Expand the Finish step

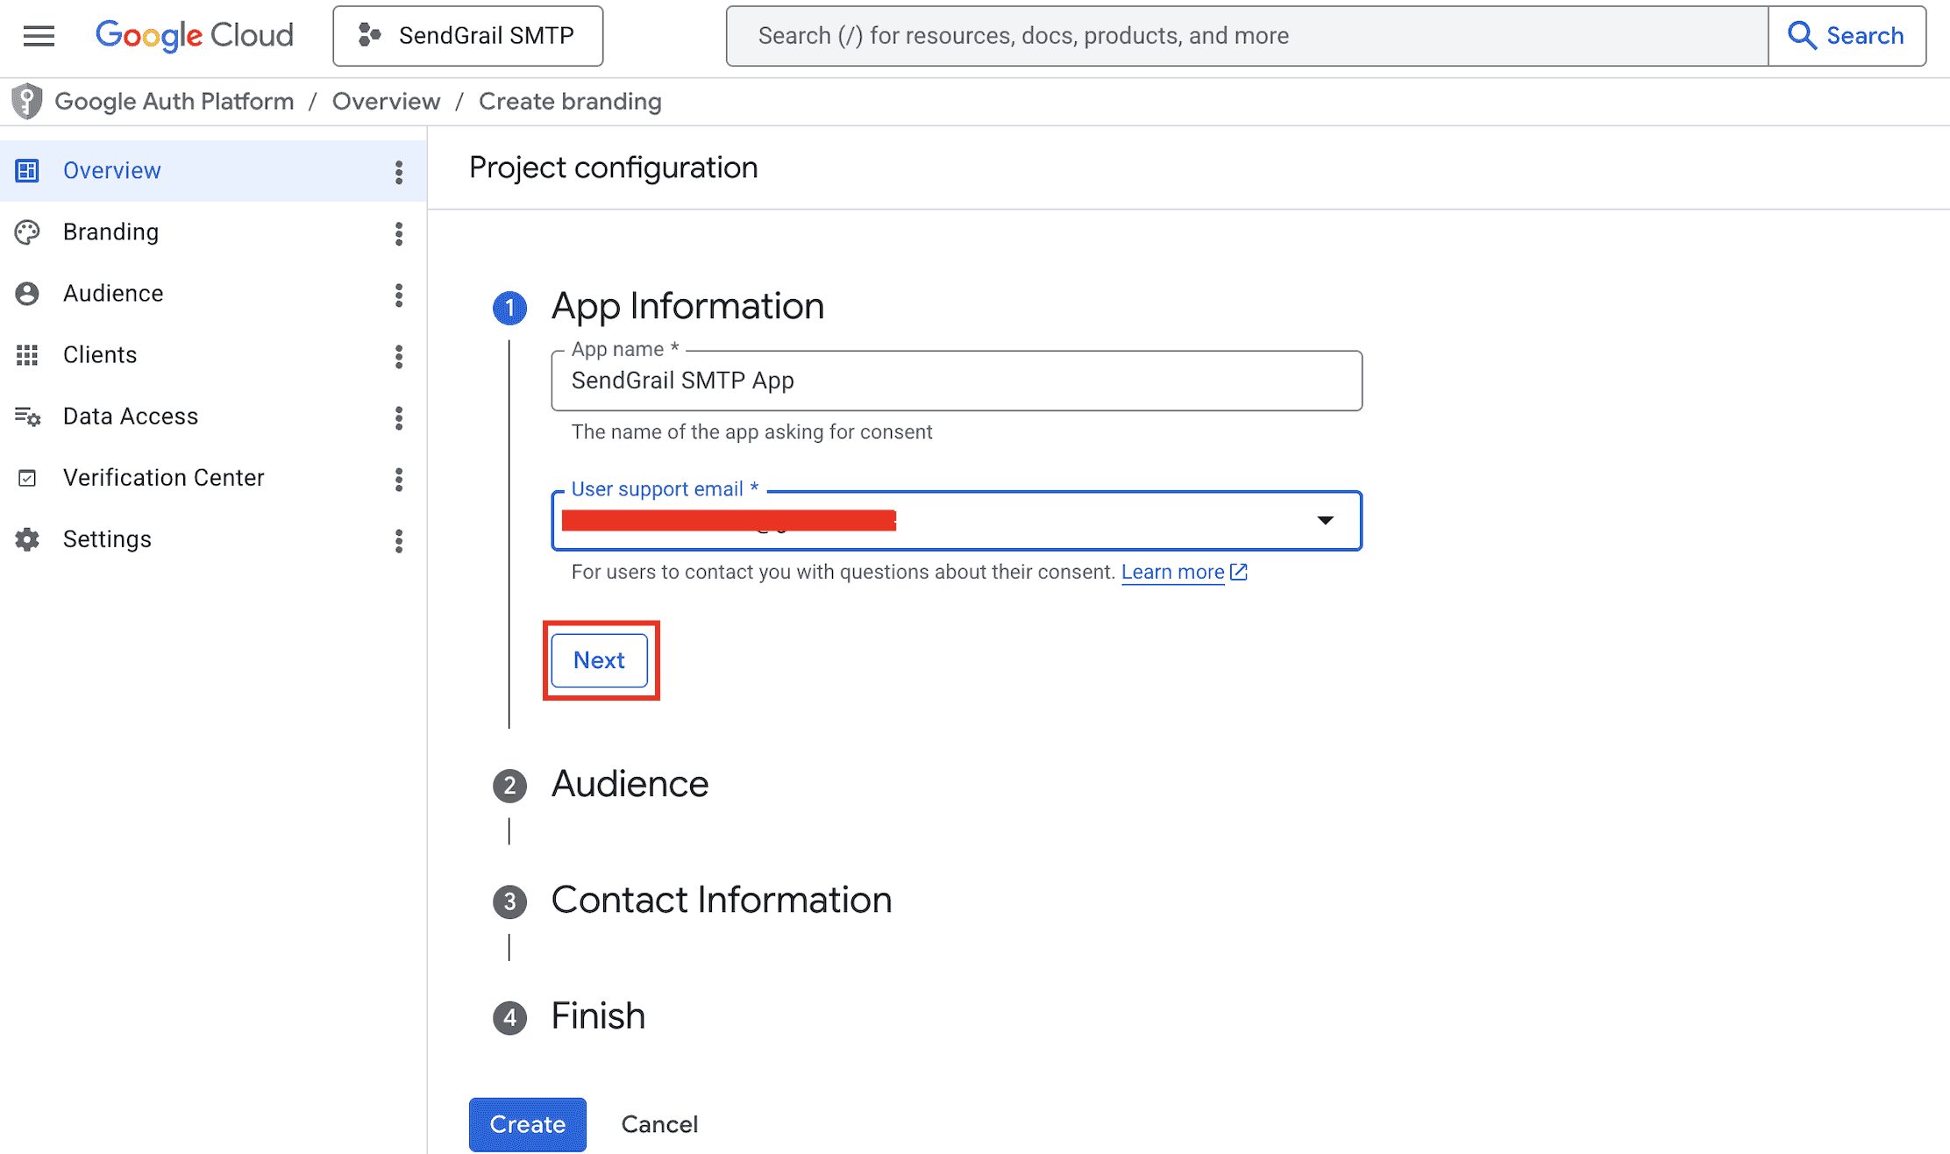(x=598, y=1016)
